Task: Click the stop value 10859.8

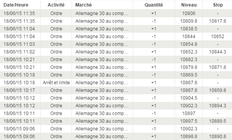Action: [x=217, y=90]
